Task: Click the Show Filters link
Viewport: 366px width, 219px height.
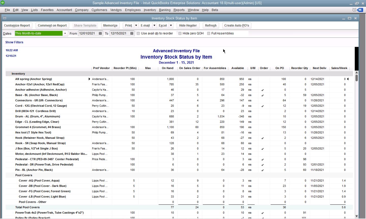Action: click(x=14, y=42)
